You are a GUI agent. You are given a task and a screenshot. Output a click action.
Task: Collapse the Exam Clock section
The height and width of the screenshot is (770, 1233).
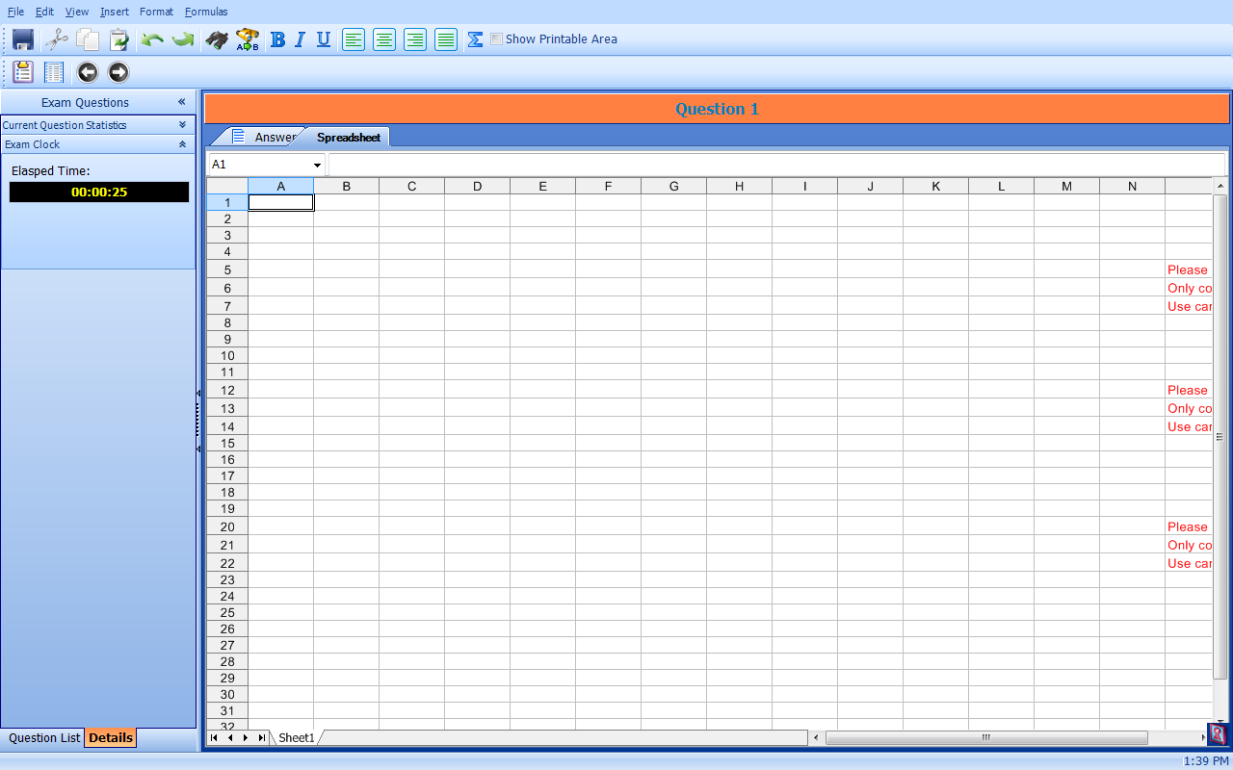click(182, 144)
